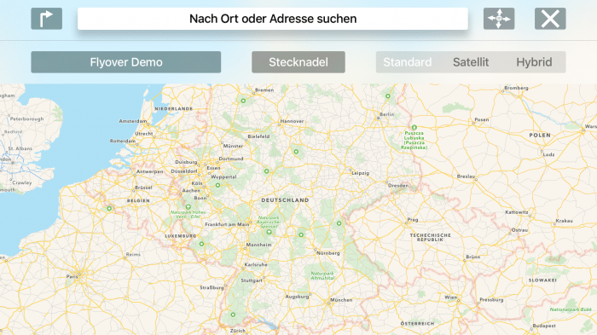This screenshot has height=335, width=597.
Task: Tap the Breslau city label
Action: click(466, 176)
